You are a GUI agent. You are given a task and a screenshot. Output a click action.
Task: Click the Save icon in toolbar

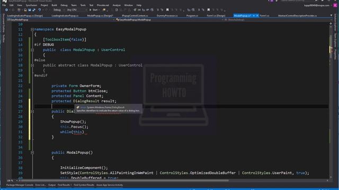30,10
